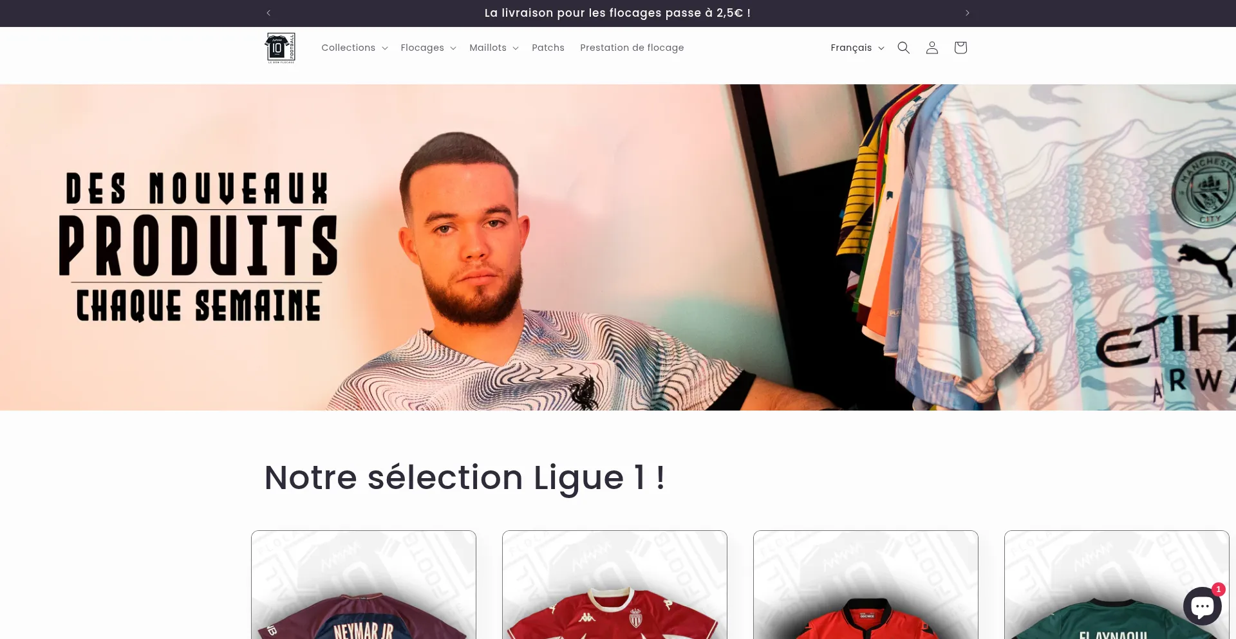
Task: Open the Français language selector
Action: pos(857,48)
